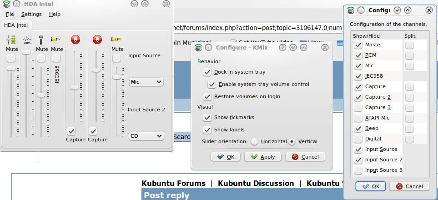Open the File menu in mixer window
Image resolution: width=438 pixels, height=200 pixels.
10,14
